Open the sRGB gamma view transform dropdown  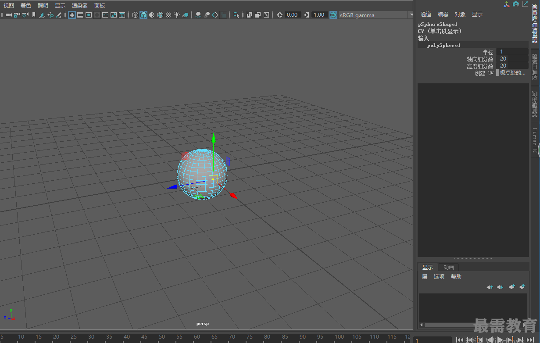376,15
